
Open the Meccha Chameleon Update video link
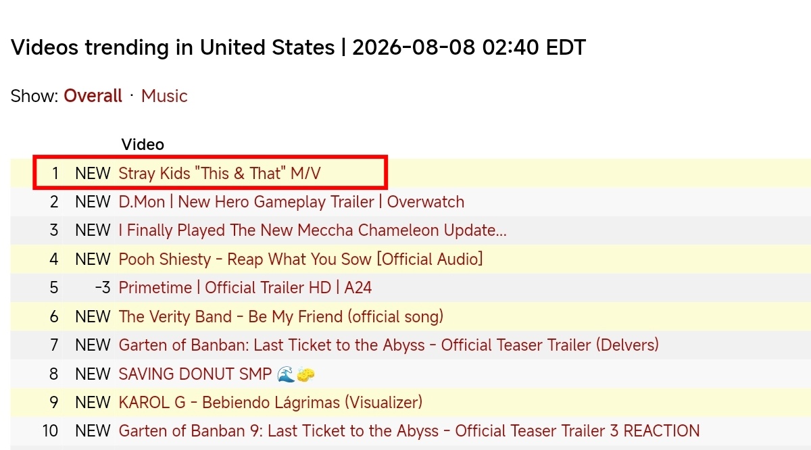pos(313,230)
